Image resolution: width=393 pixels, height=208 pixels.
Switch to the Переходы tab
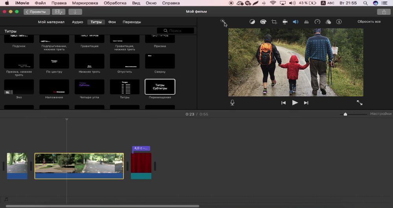(x=132, y=22)
